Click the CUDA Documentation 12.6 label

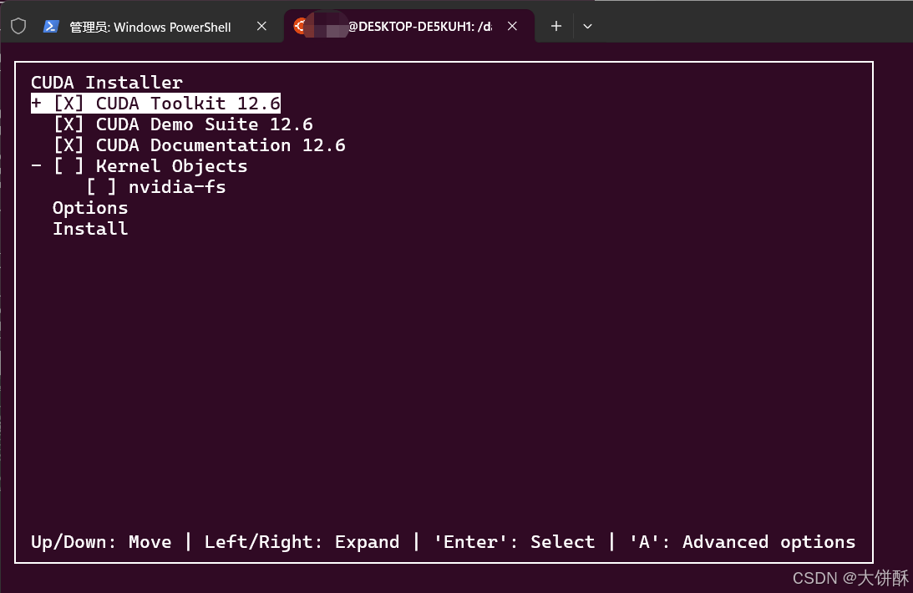221,145
